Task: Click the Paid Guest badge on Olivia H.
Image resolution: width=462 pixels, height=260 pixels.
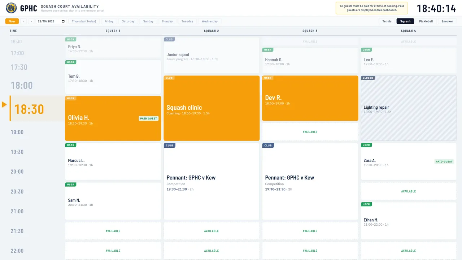Action: click(149, 118)
